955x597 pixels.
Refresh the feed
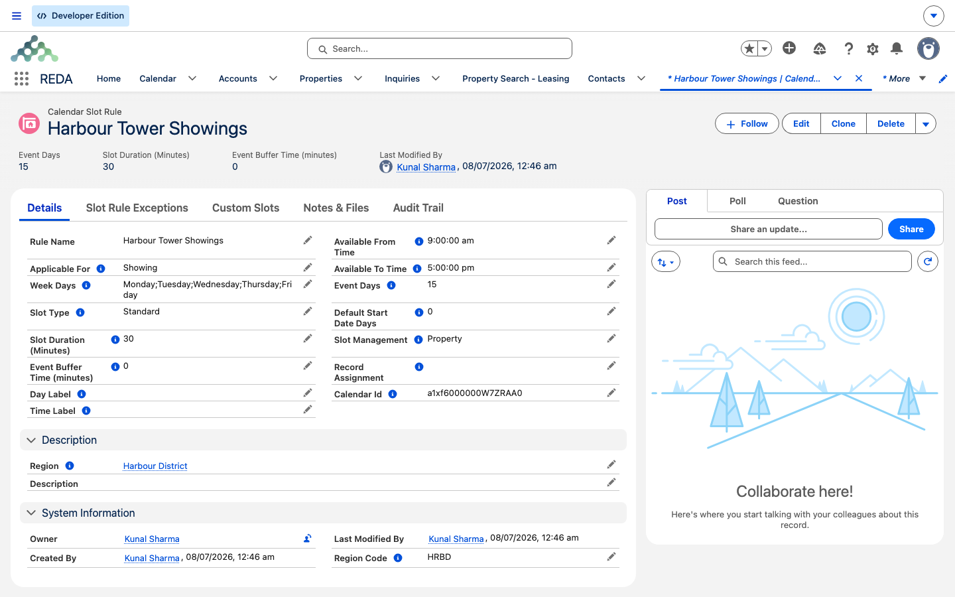(928, 261)
